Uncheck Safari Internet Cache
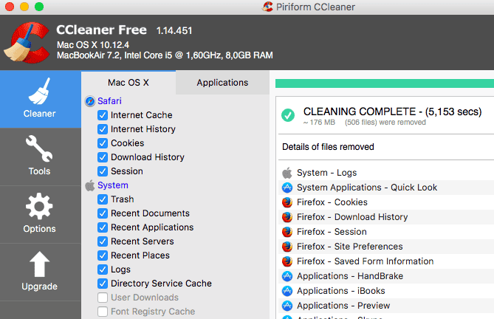Screen dimensions: 494x319 103,115
